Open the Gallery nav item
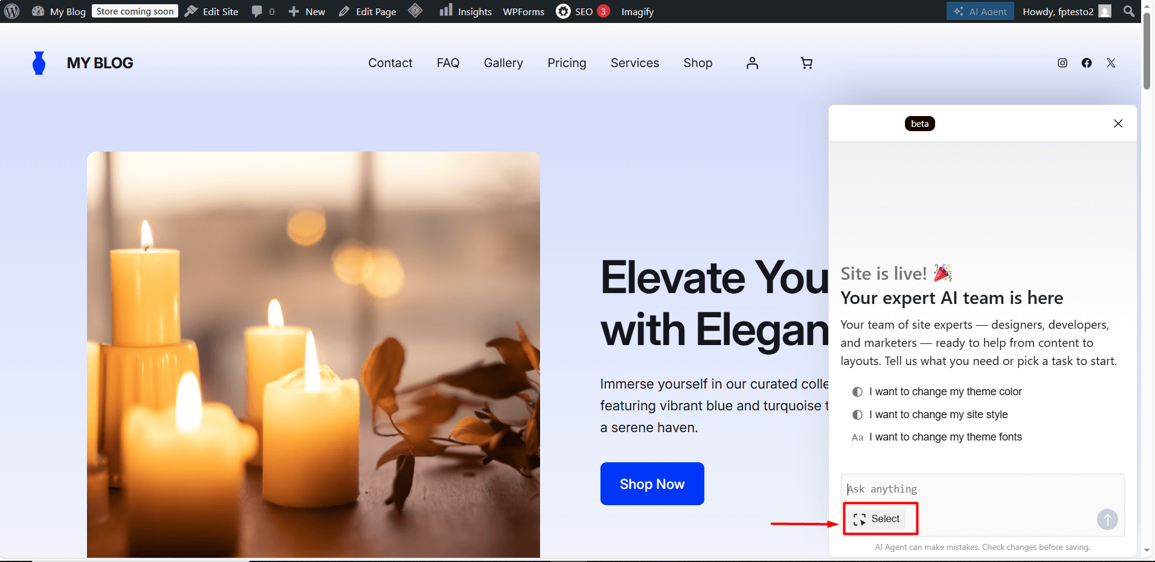 tap(503, 63)
